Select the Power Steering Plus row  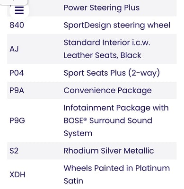[92, 8]
